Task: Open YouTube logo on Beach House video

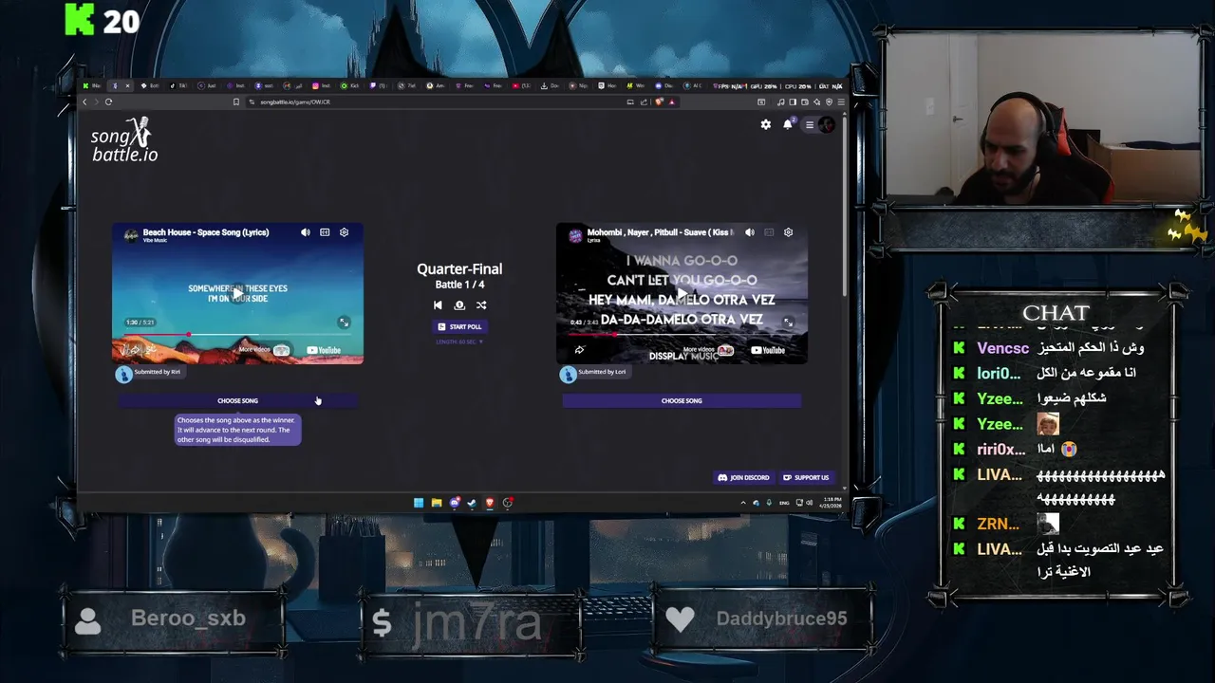Action: click(324, 350)
